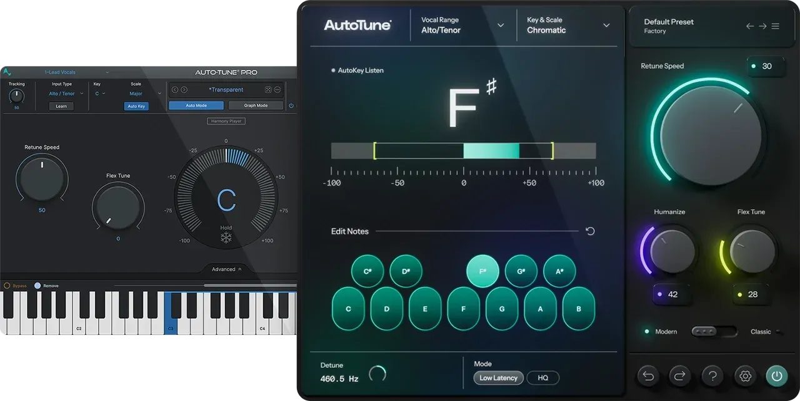Select Remove option in Auto-Tune Pro

coord(47,286)
